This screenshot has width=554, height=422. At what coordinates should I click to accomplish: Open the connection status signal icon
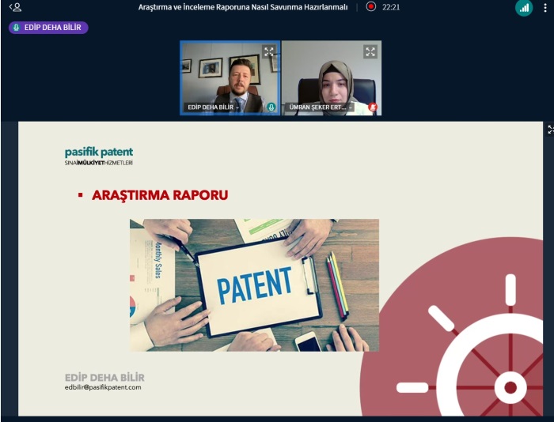pyautogui.click(x=524, y=7)
